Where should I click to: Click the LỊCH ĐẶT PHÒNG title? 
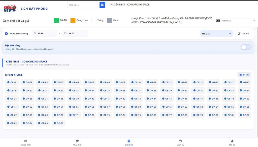34,9
